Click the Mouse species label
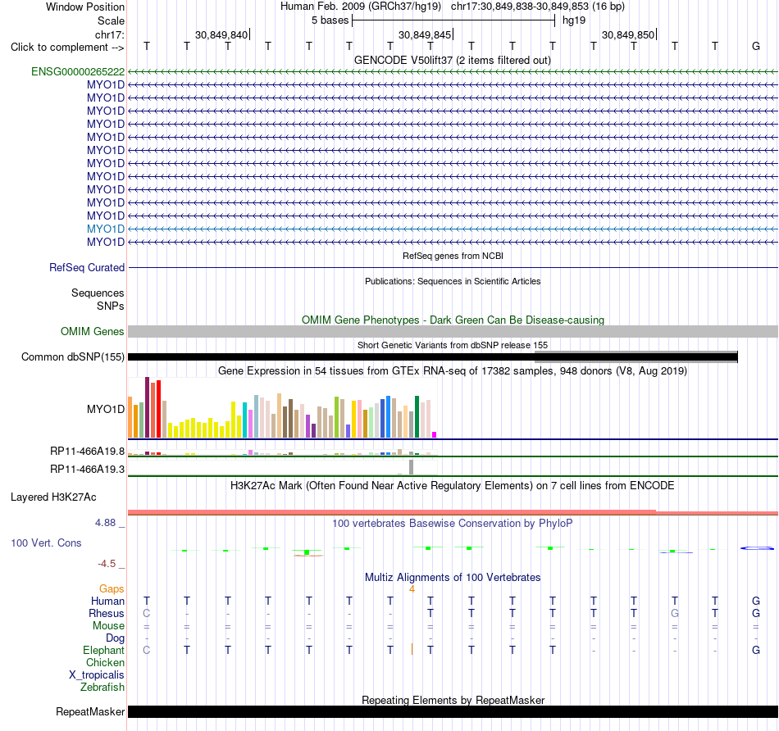The width and height of the screenshot is (779, 731). click(x=108, y=626)
